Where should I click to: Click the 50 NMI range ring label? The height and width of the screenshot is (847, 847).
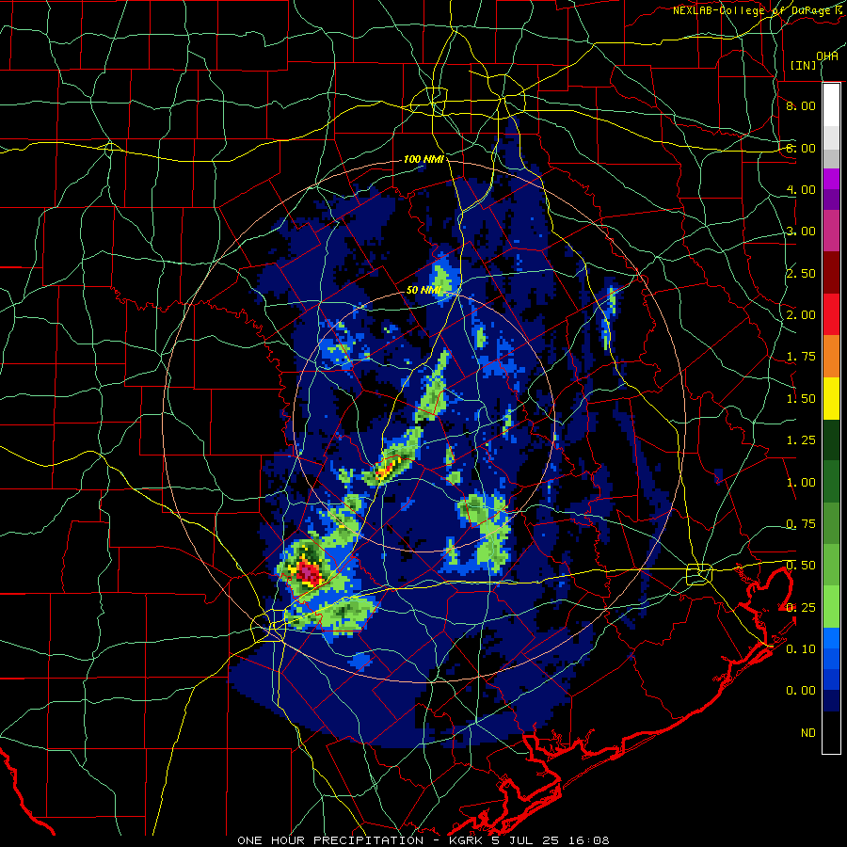pyautogui.click(x=423, y=290)
